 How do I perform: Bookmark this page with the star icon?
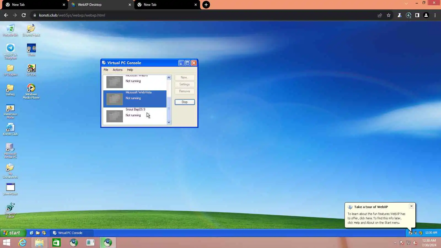click(x=389, y=15)
